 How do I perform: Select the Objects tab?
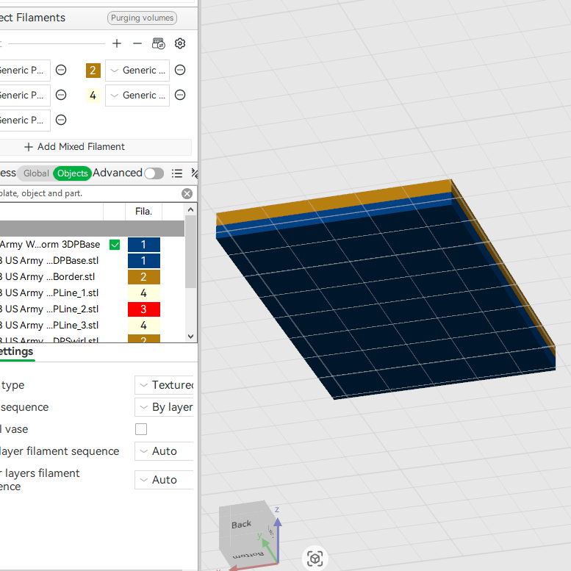pos(73,173)
